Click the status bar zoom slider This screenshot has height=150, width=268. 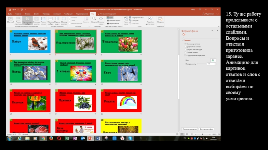pyautogui.click(x=203, y=134)
